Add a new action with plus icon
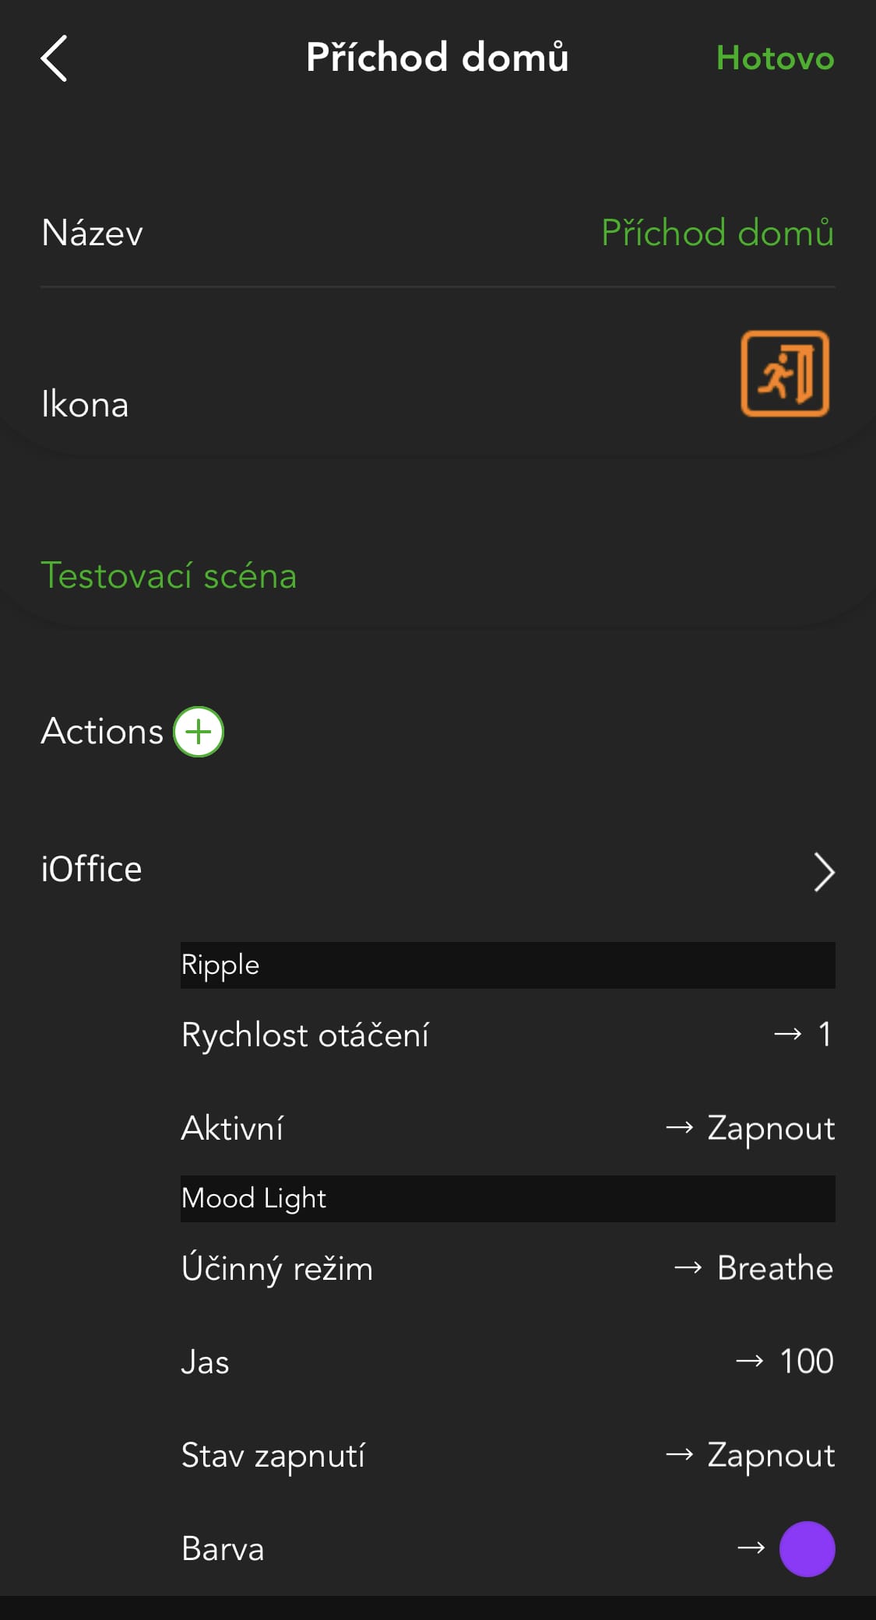 coord(199,732)
